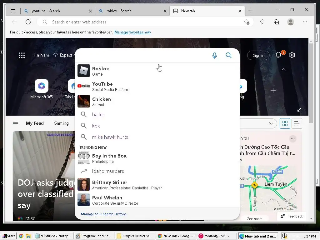
Task: Switch feed to list layout view
Action: point(297,123)
